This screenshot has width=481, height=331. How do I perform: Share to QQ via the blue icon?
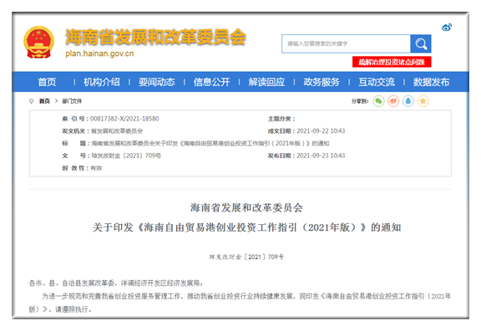coord(408,101)
